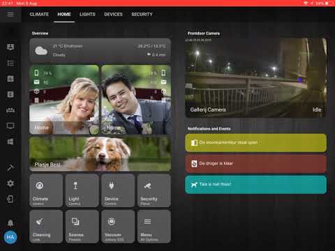Click the dog icon in teal notification
This screenshot has width=335, height=251.
pos(194,185)
